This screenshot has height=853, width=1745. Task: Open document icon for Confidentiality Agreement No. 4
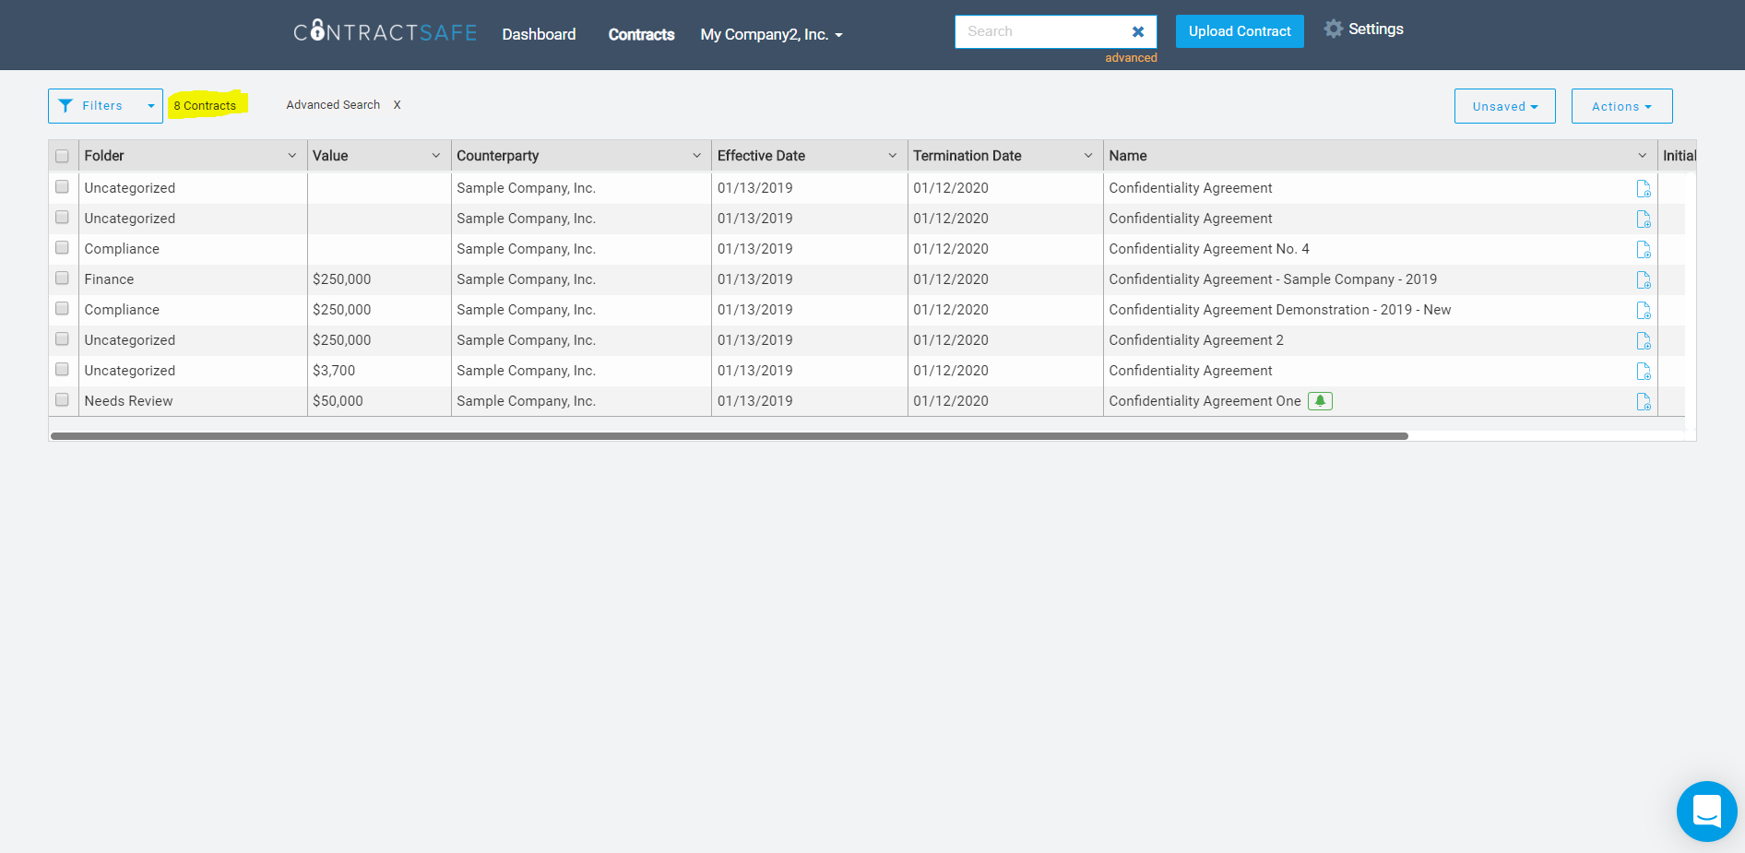1644,249
